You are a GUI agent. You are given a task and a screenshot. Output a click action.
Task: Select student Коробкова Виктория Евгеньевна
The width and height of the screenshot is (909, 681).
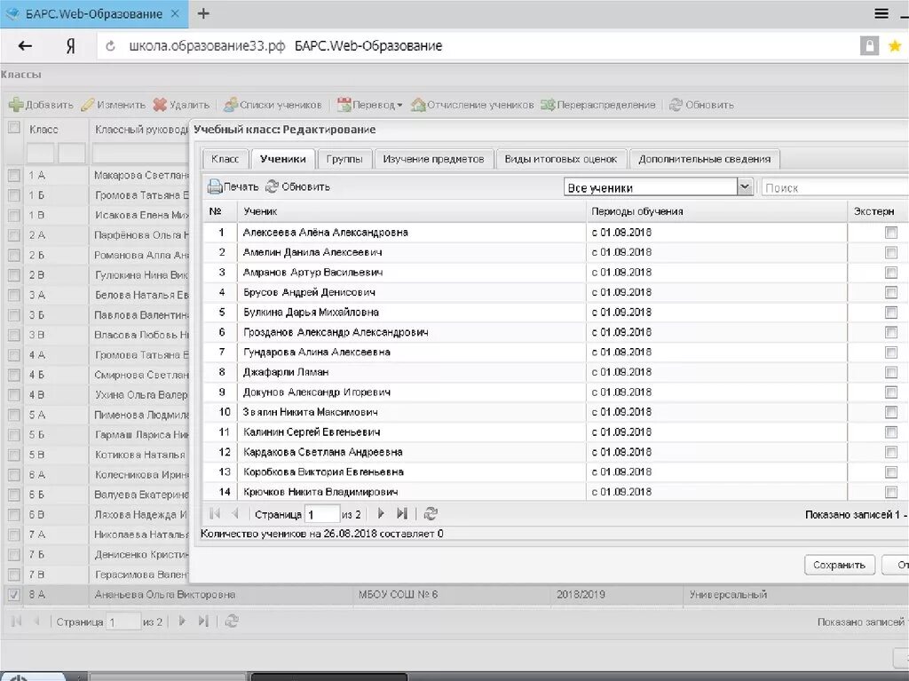click(323, 472)
